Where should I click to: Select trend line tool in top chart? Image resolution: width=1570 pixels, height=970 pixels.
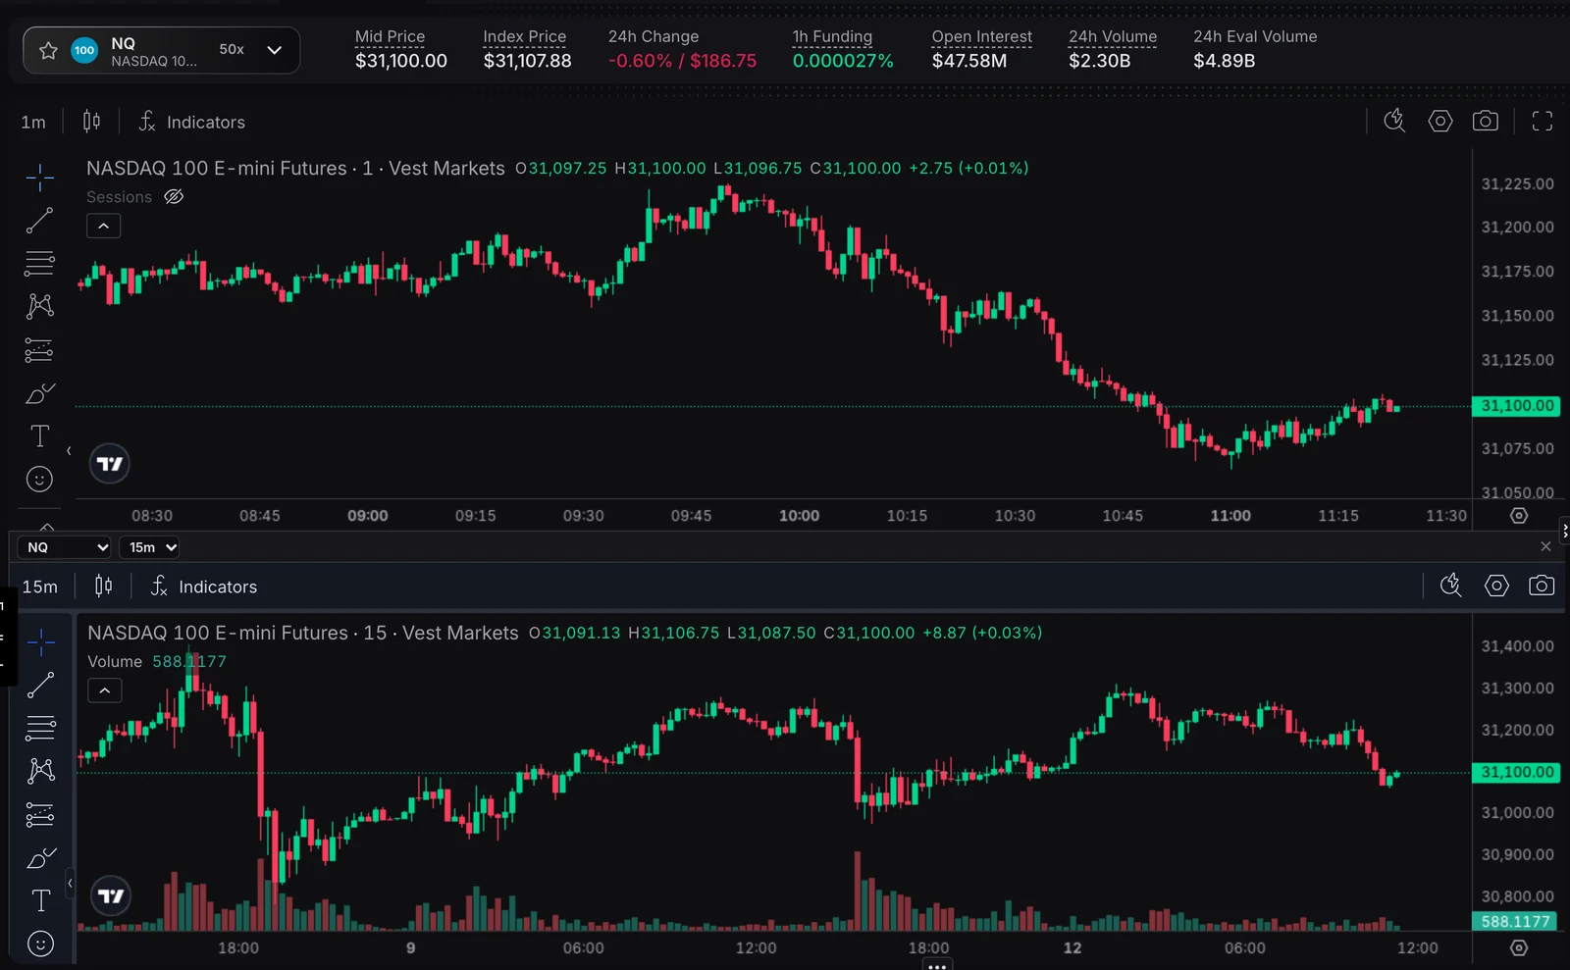pos(39,221)
